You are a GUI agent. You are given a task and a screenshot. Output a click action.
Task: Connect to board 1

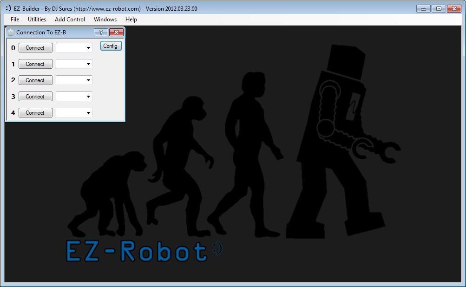pyautogui.click(x=35, y=64)
